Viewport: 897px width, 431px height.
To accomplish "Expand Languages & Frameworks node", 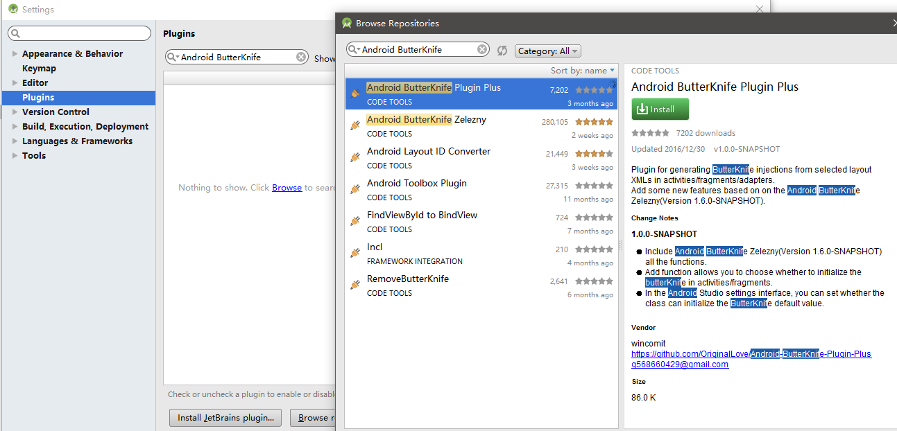I will point(15,141).
